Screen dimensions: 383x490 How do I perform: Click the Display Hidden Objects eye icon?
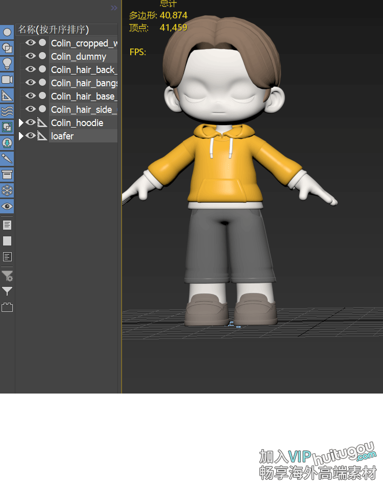tap(7, 206)
